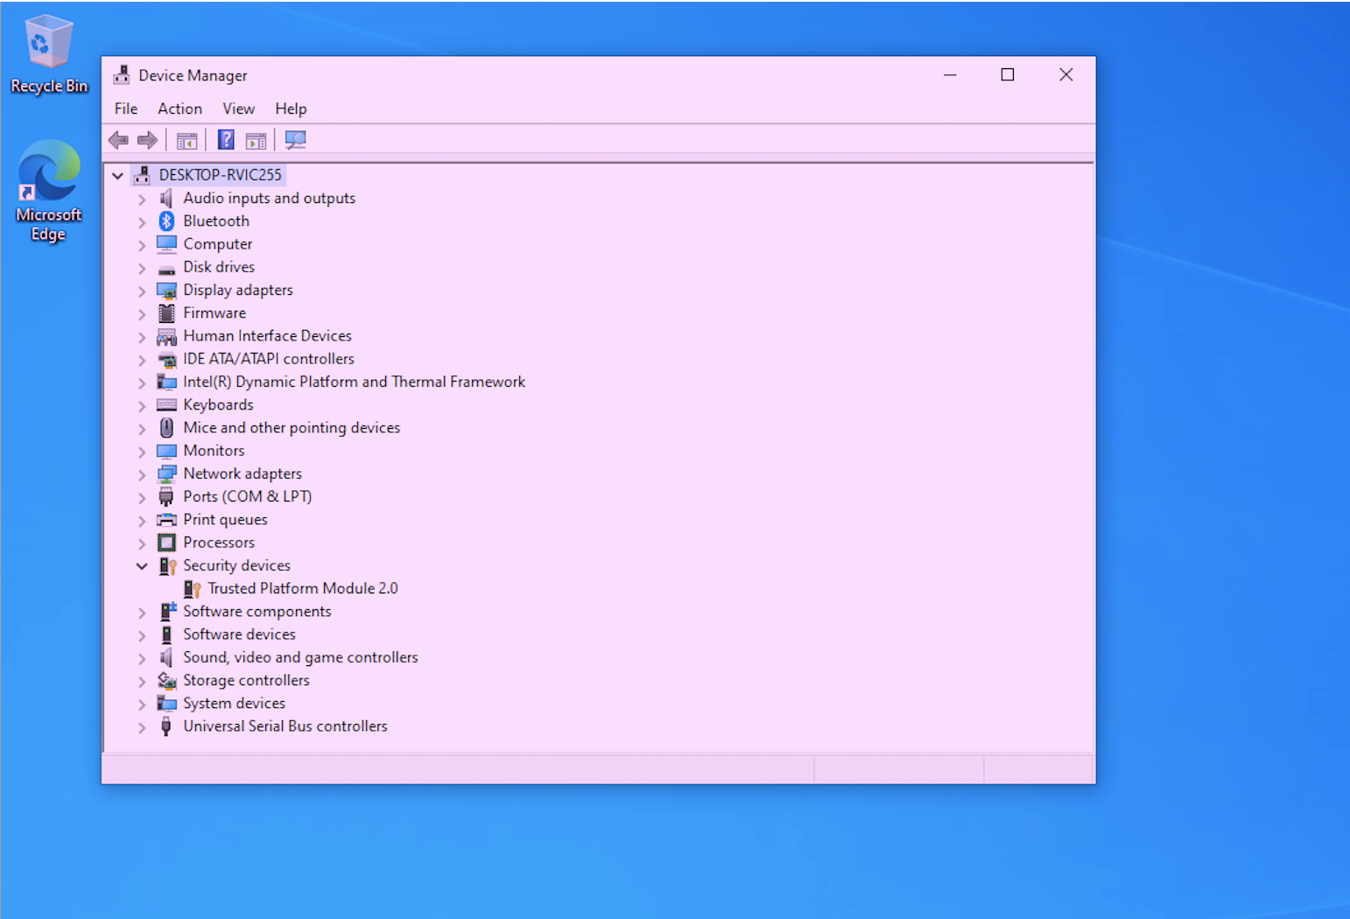
Task: Click the Back arrow in toolbar
Action: click(118, 140)
